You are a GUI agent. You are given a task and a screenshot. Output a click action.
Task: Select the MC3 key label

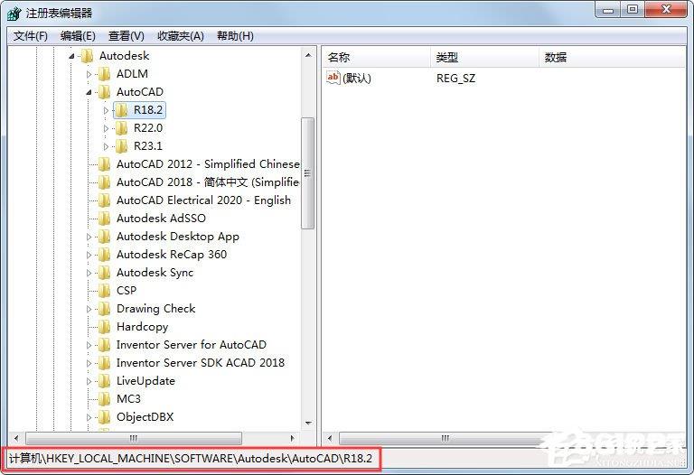click(x=128, y=399)
